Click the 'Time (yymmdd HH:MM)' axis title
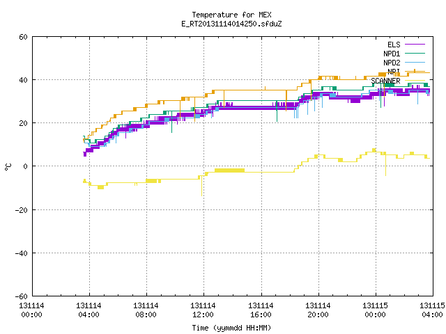 tap(231, 328)
